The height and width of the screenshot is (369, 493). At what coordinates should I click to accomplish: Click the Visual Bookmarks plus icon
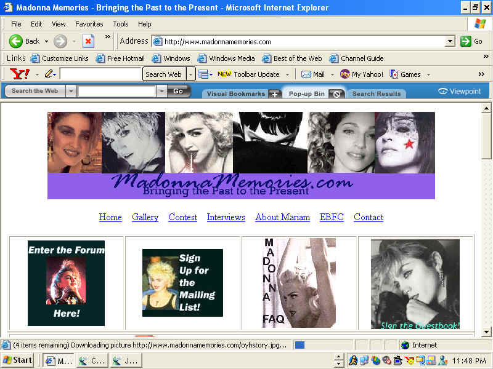click(274, 94)
